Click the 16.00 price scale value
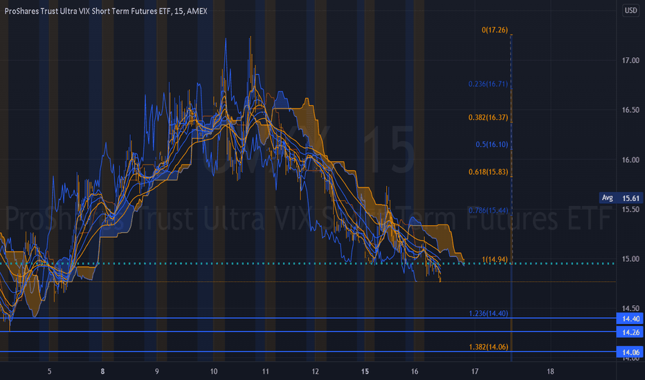645x380 pixels. tap(630, 160)
